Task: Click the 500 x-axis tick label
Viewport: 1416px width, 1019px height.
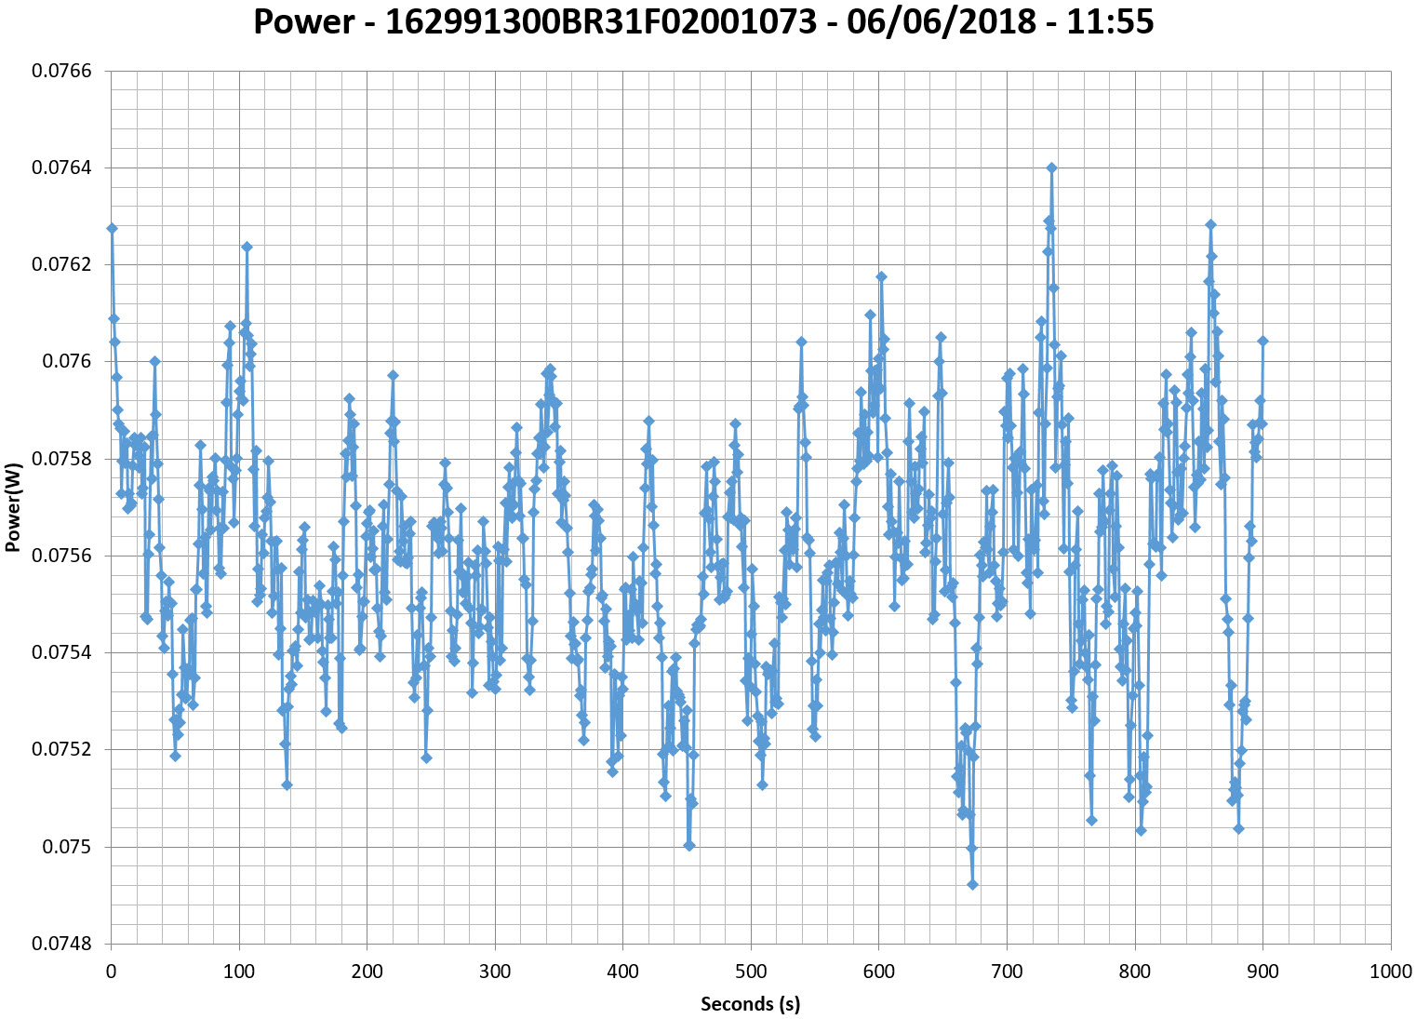Action: click(x=751, y=972)
